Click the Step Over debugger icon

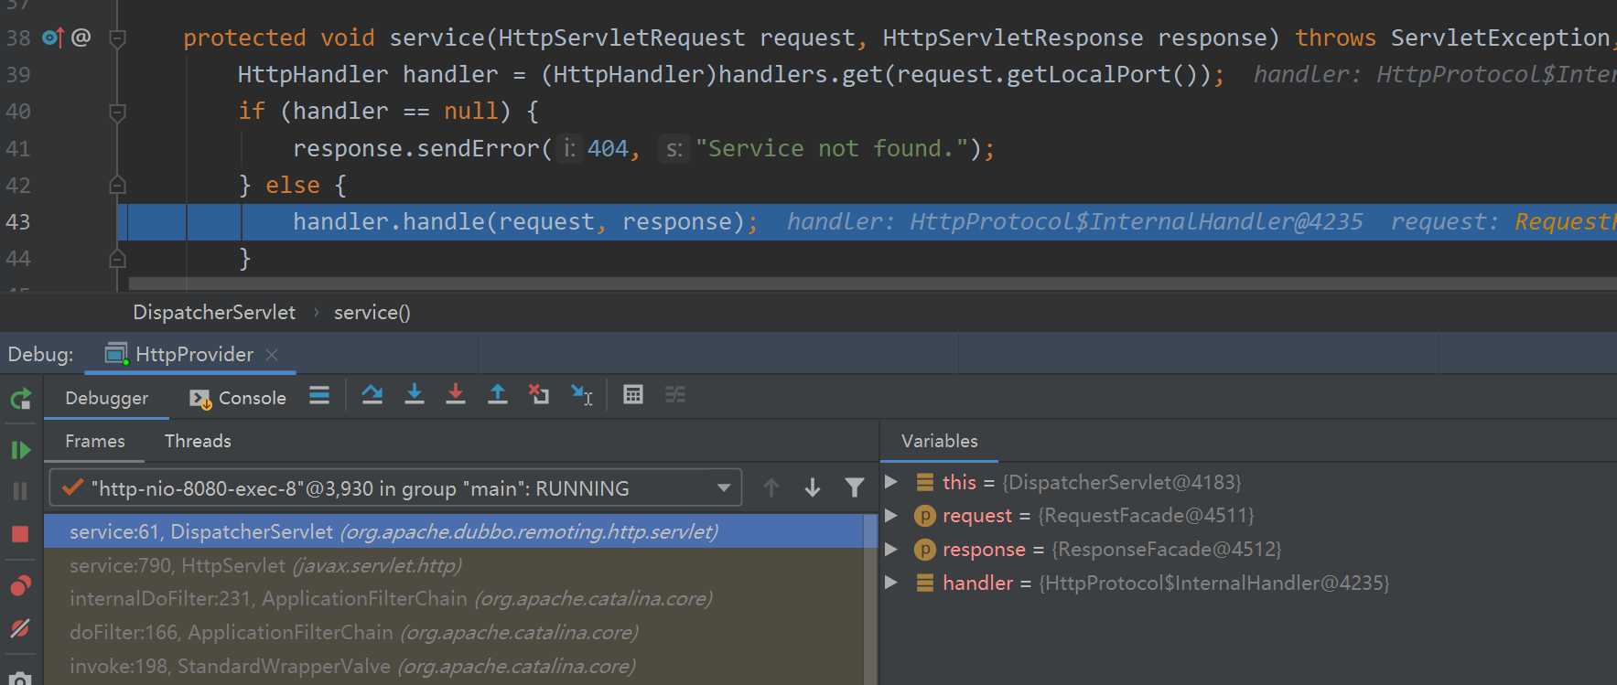[x=372, y=395]
